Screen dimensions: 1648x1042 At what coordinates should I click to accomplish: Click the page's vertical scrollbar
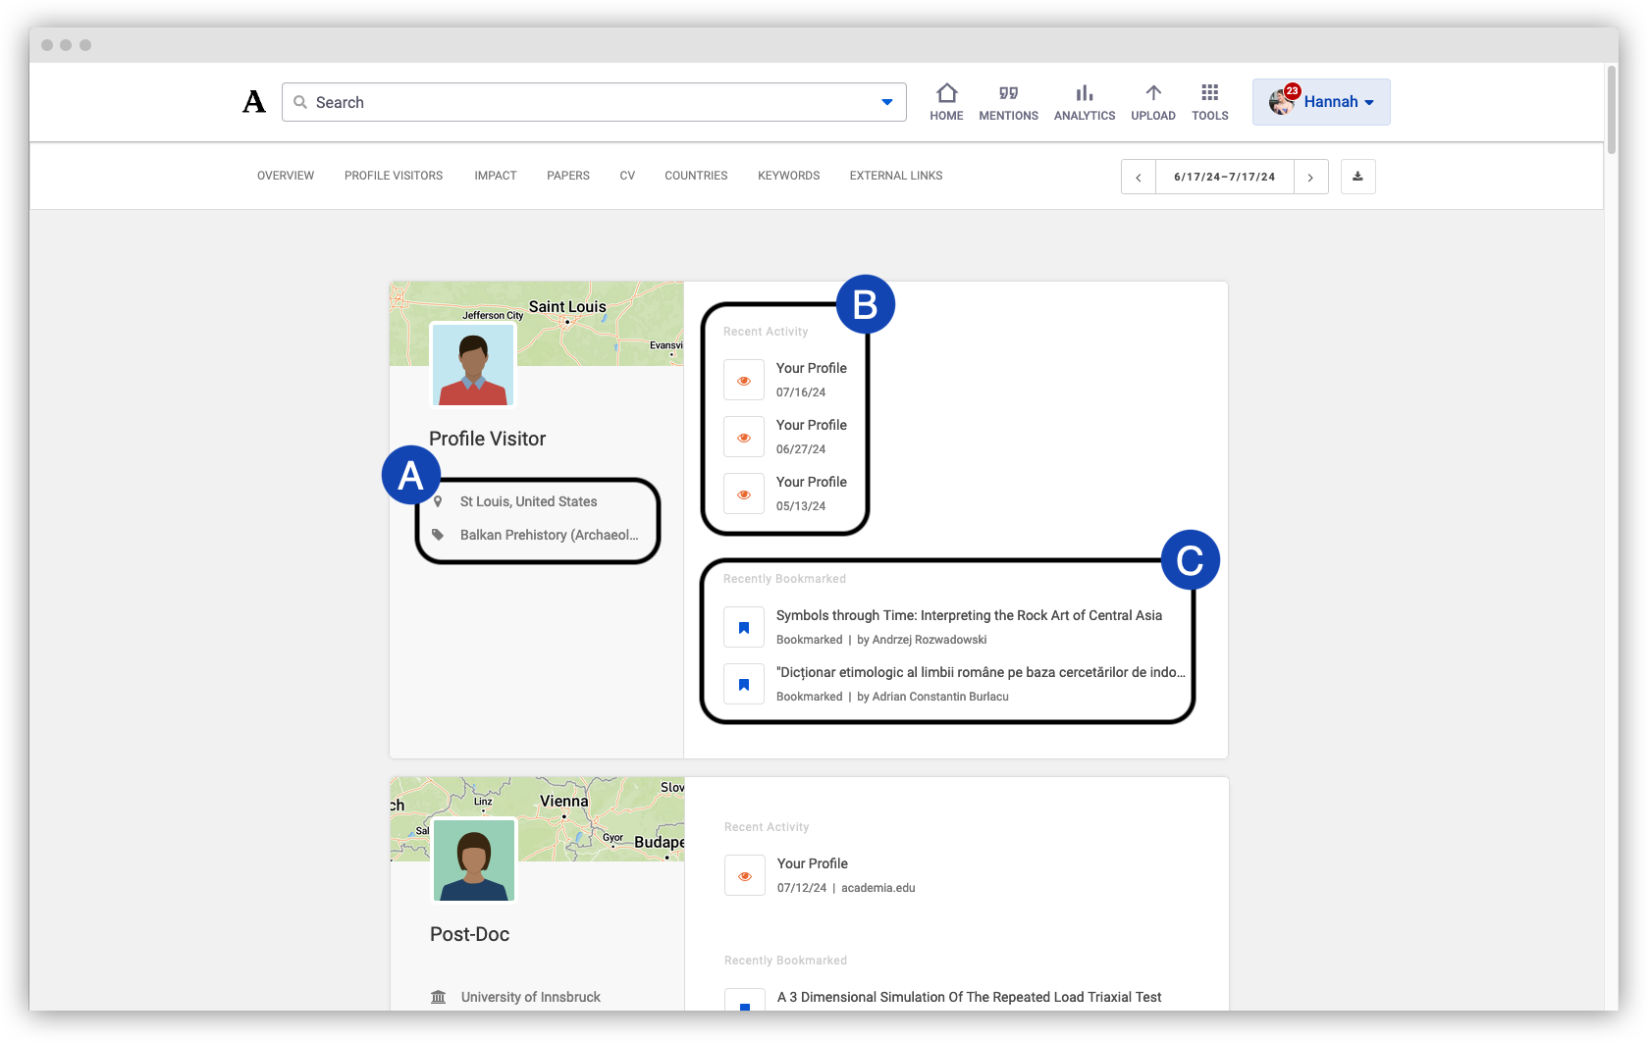click(1611, 110)
